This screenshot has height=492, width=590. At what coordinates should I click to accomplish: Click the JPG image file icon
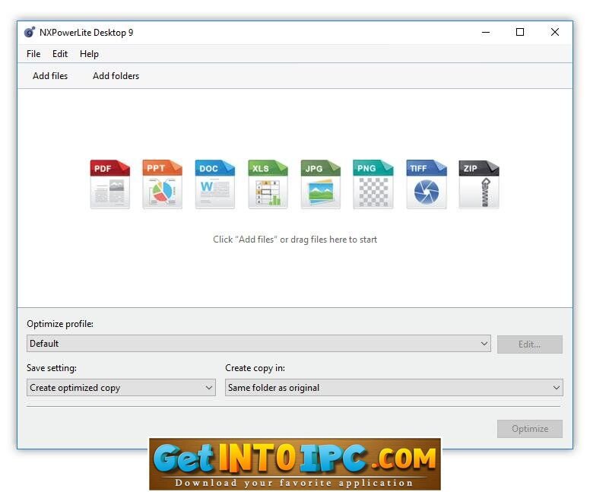point(321,184)
